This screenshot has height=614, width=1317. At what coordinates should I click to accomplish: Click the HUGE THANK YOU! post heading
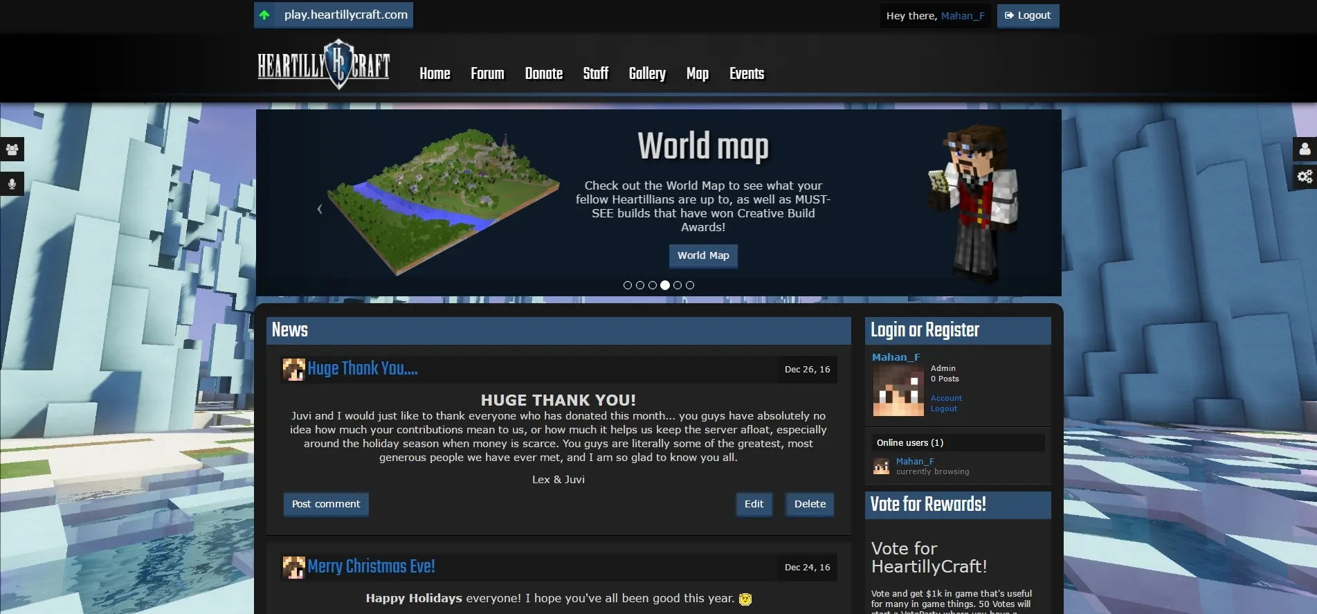558,400
